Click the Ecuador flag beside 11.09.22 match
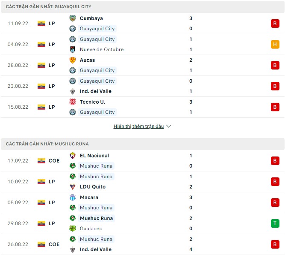This screenshot has width=285, height=255. point(41,23)
